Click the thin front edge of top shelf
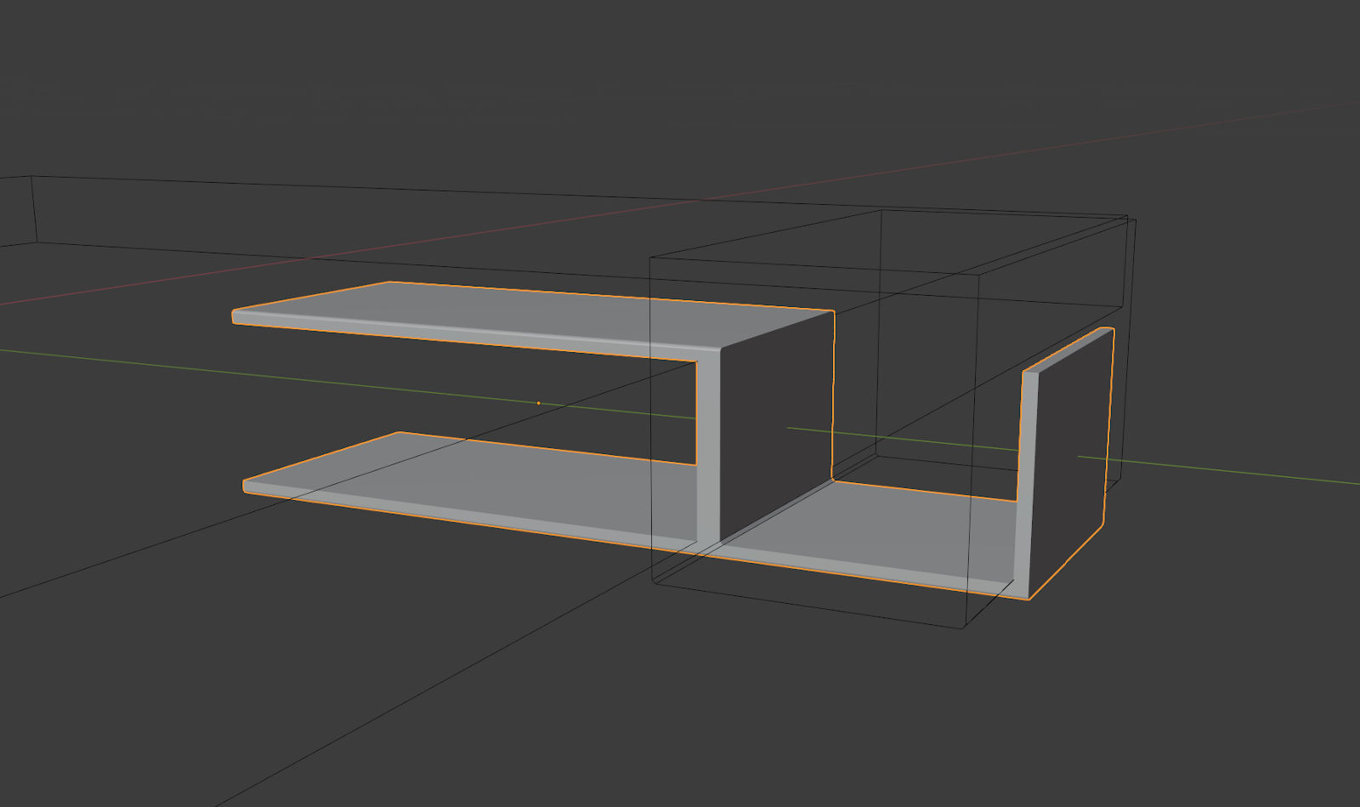This screenshot has height=807, width=1360. (x=467, y=334)
